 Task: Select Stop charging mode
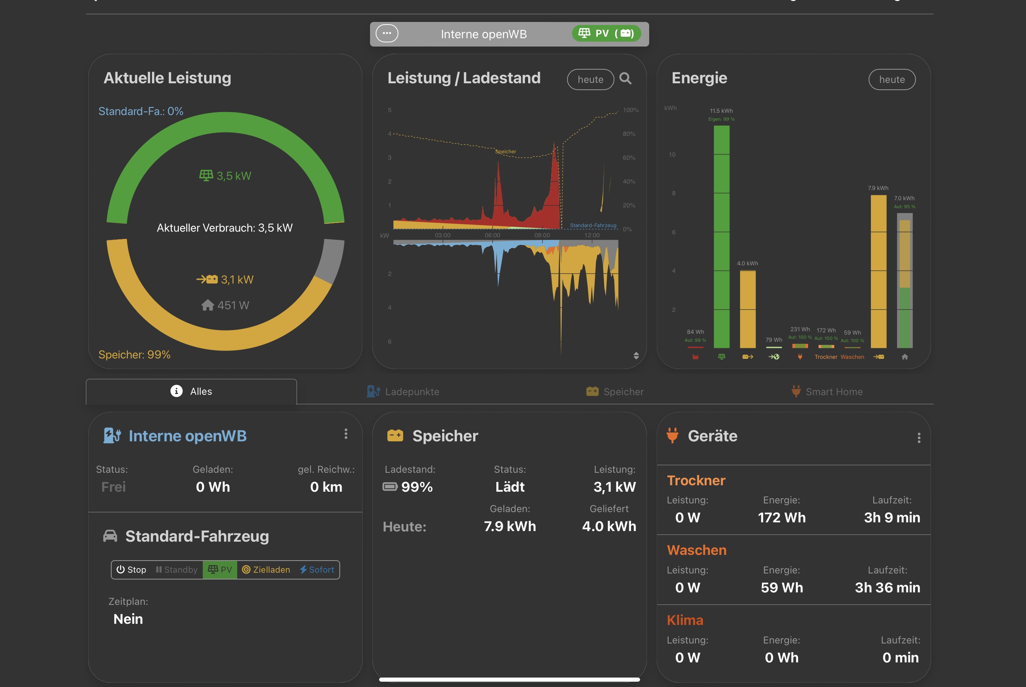tap(131, 570)
